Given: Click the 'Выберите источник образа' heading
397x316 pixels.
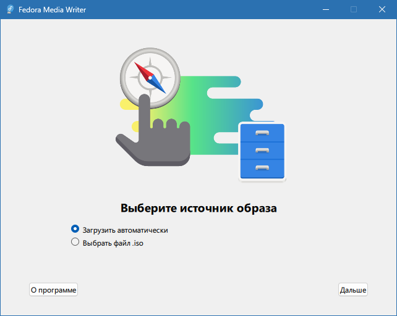Looking at the screenshot, I should [x=198, y=209].
